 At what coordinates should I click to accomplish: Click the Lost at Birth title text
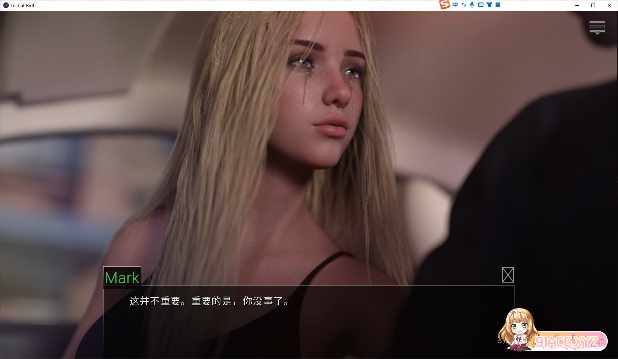tap(23, 5)
